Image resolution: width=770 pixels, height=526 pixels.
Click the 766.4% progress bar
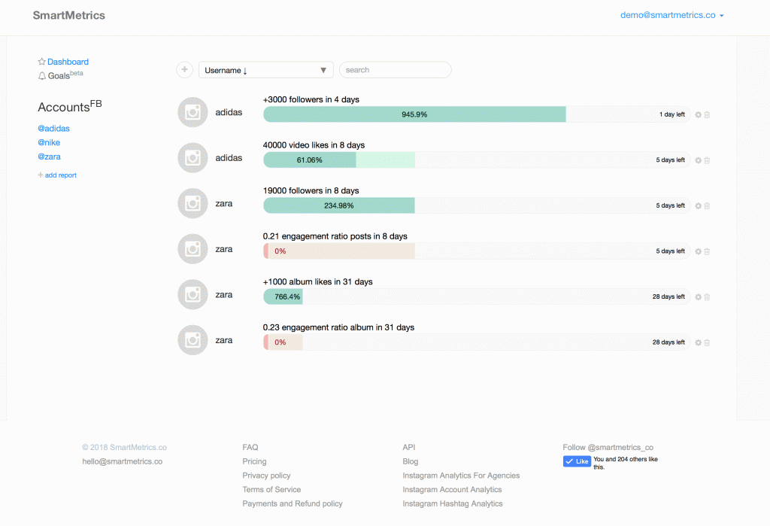pyautogui.click(x=283, y=297)
